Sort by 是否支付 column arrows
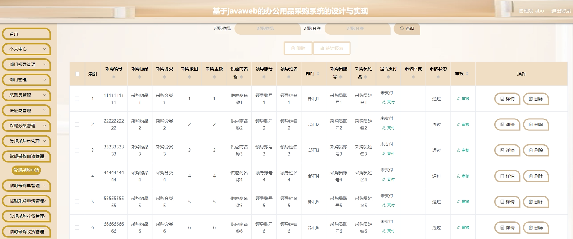 388,77
